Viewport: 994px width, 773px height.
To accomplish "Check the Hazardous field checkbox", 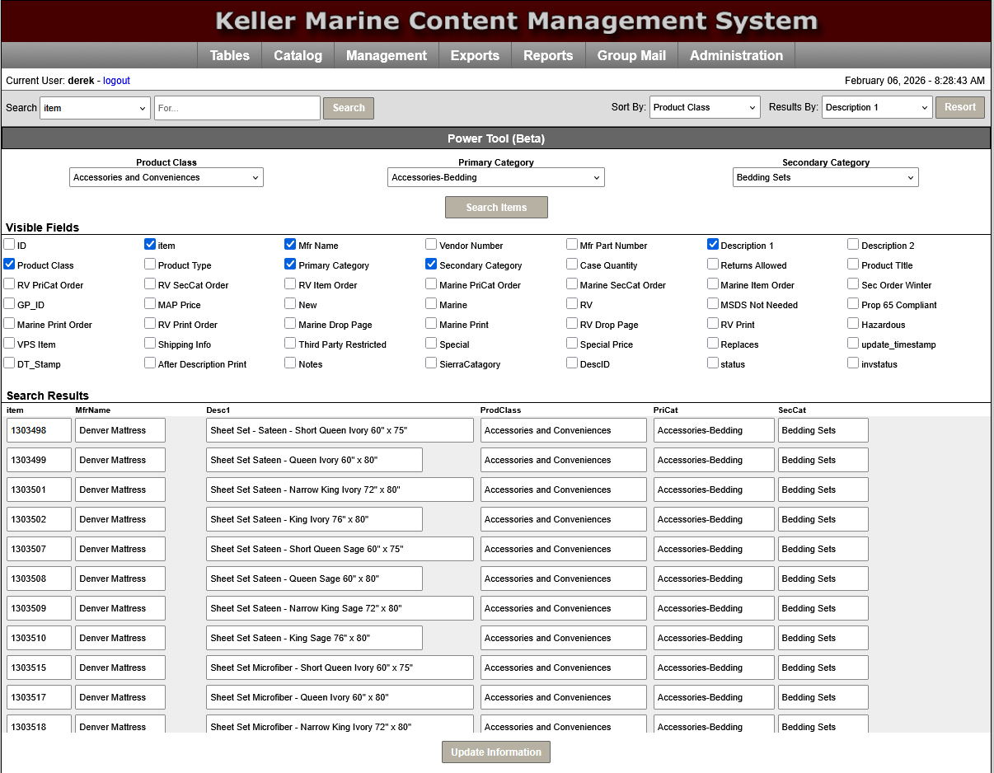I will (852, 324).
